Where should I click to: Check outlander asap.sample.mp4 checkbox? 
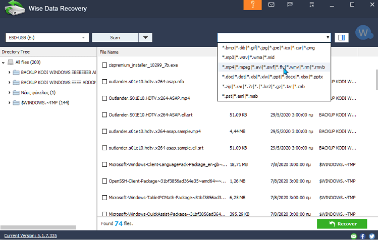click(104, 131)
